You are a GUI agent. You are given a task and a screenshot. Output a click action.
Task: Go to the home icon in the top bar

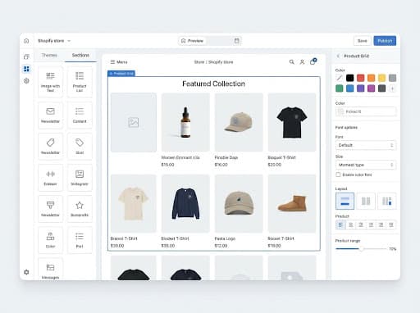(x=26, y=41)
